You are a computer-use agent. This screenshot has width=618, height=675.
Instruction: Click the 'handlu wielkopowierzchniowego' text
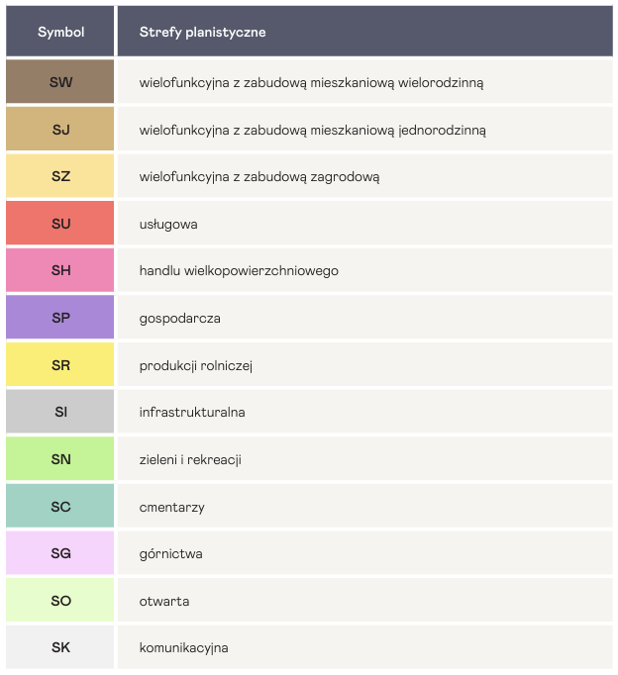click(x=239, y=270)
